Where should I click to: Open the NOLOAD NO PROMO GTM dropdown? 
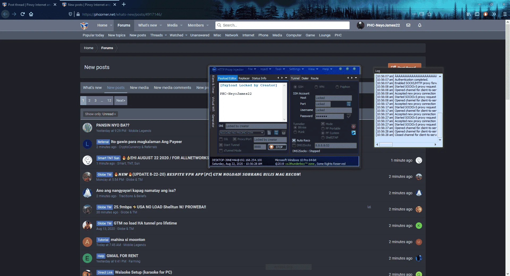[242, 133]
